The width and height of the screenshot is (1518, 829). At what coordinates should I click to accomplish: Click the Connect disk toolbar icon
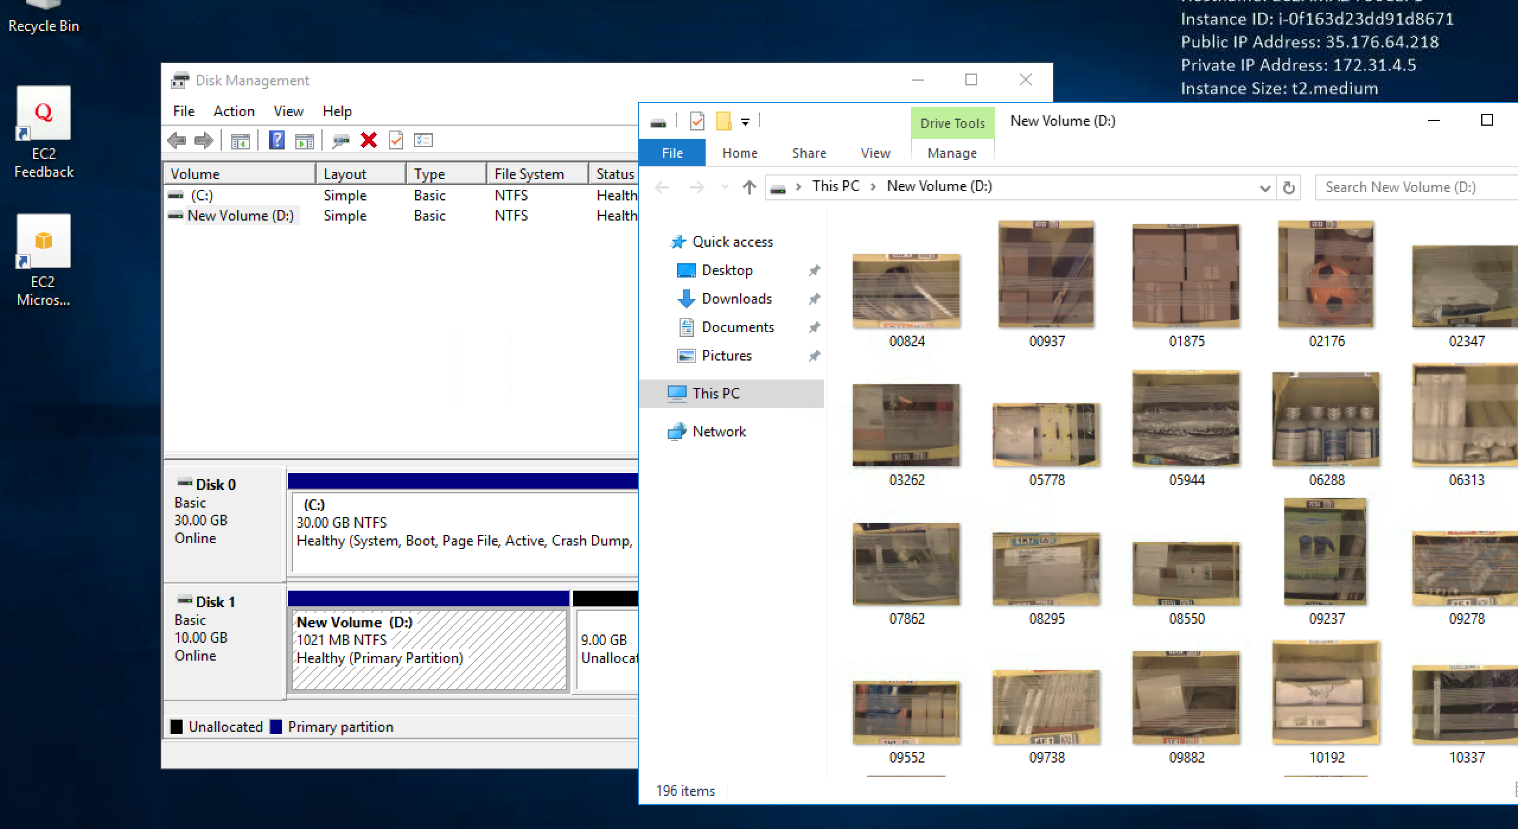click(340, 141)
